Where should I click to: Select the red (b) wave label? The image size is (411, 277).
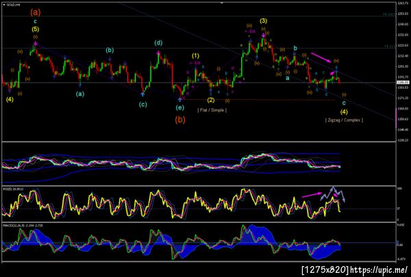[x=180, y=120]
